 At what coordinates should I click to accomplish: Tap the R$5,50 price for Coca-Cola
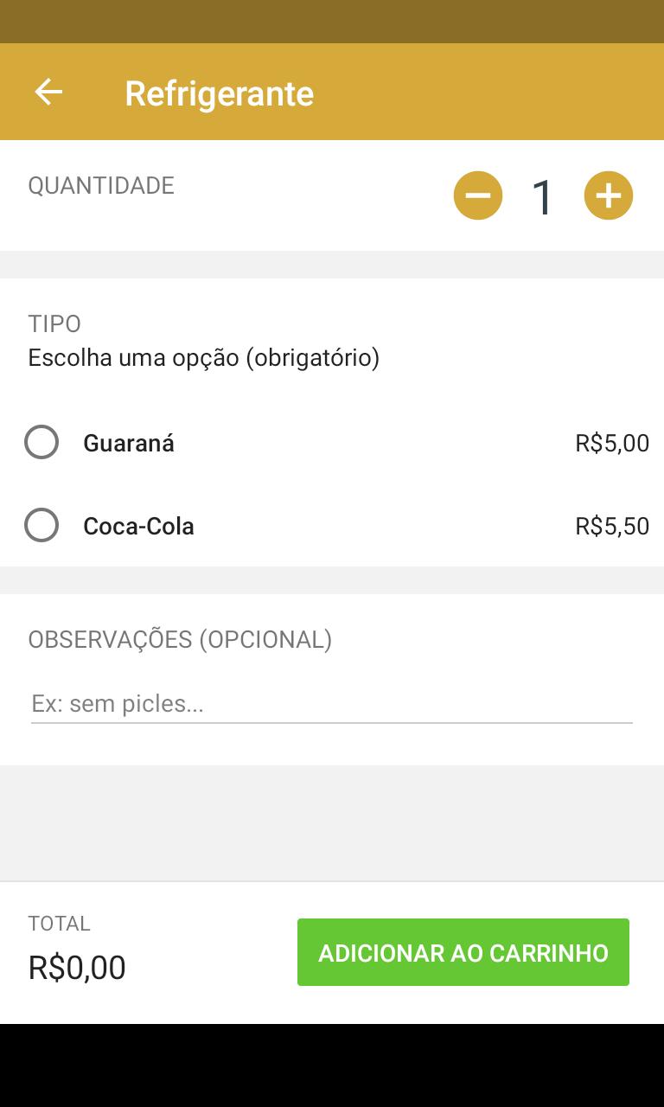coord(611,526)
